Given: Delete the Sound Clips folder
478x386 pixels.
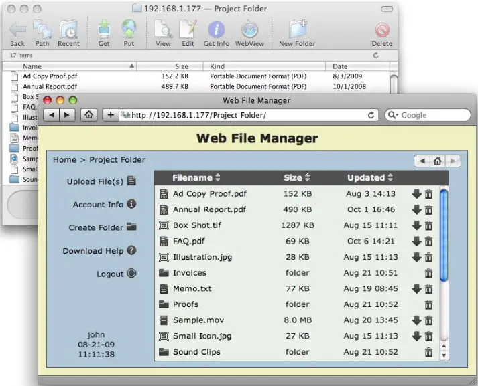Looking at the screenshot, I should click(428, 352).
